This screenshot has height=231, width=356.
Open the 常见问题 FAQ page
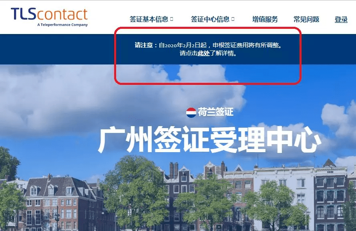pyautogui.click(x=306, y=19)
